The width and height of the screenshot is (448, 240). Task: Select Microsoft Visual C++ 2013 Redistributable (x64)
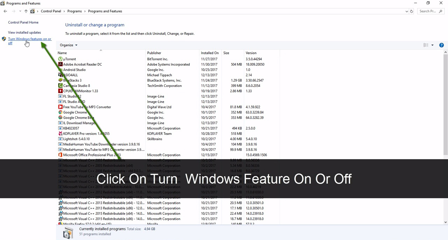pyautogui.click(x=169, y=203)
